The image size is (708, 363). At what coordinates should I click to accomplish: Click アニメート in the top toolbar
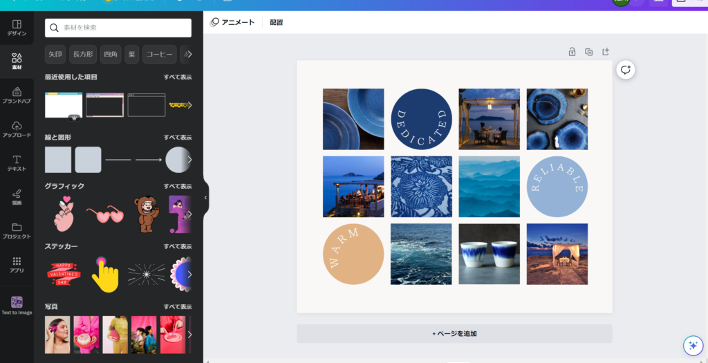pos(233,22)
